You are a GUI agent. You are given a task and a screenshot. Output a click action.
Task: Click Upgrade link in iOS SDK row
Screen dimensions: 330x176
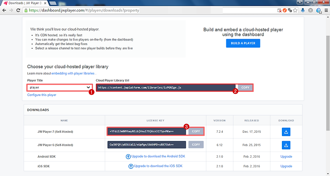tap(286, 166)
